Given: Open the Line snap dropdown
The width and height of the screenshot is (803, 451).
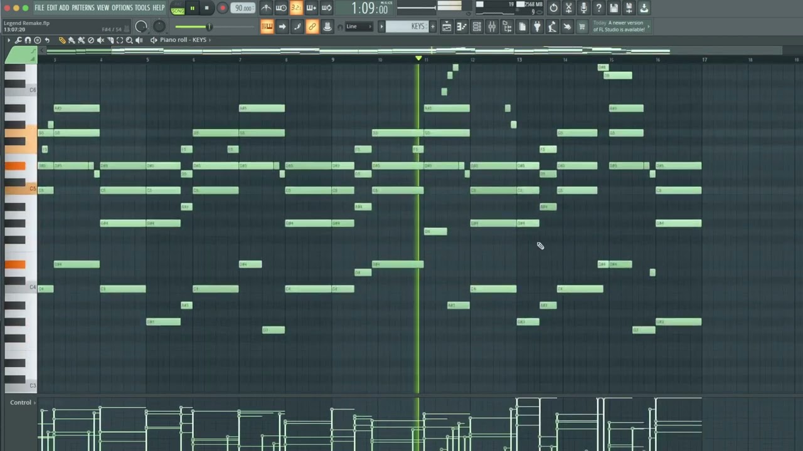Looking at the screenshot, I should click(359, 26).
